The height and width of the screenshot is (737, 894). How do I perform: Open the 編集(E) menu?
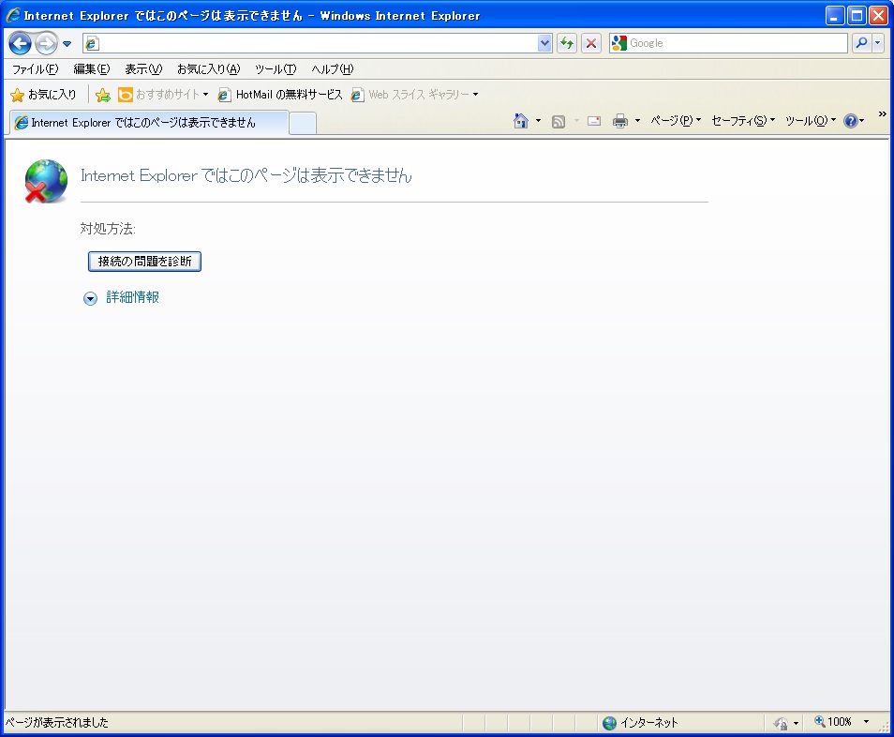pos(91,69)
